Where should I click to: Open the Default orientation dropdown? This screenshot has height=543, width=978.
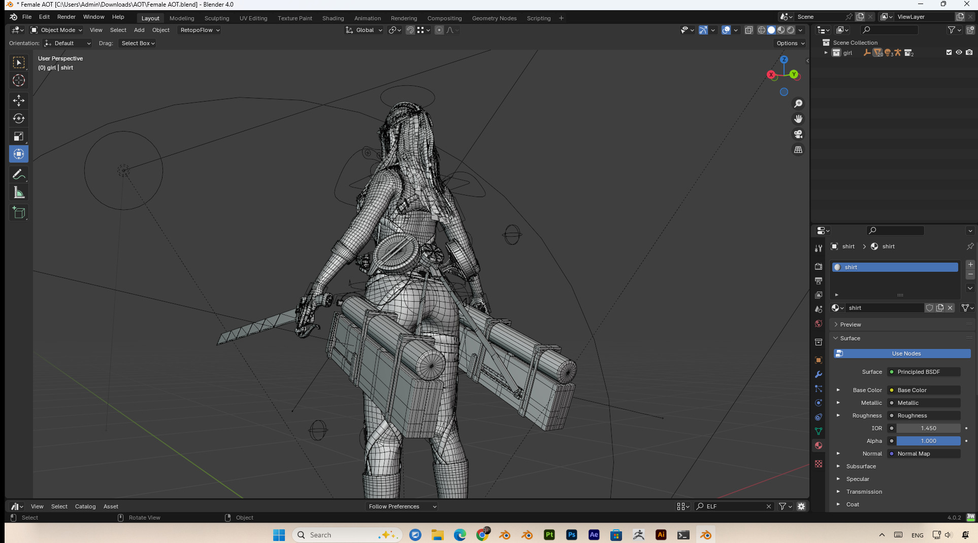coord(68,43)
